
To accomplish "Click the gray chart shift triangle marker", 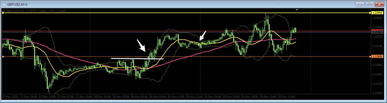I will (297, 10).
